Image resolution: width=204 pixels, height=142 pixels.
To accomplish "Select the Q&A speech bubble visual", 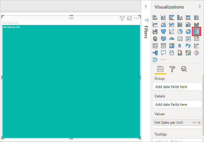I will point(163,53).
